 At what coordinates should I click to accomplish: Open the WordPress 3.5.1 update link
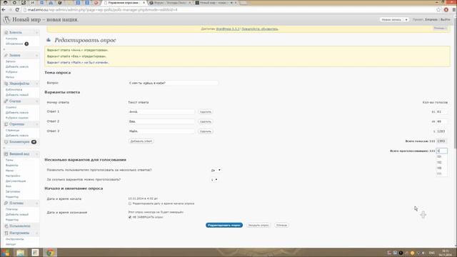pos(228,29)
